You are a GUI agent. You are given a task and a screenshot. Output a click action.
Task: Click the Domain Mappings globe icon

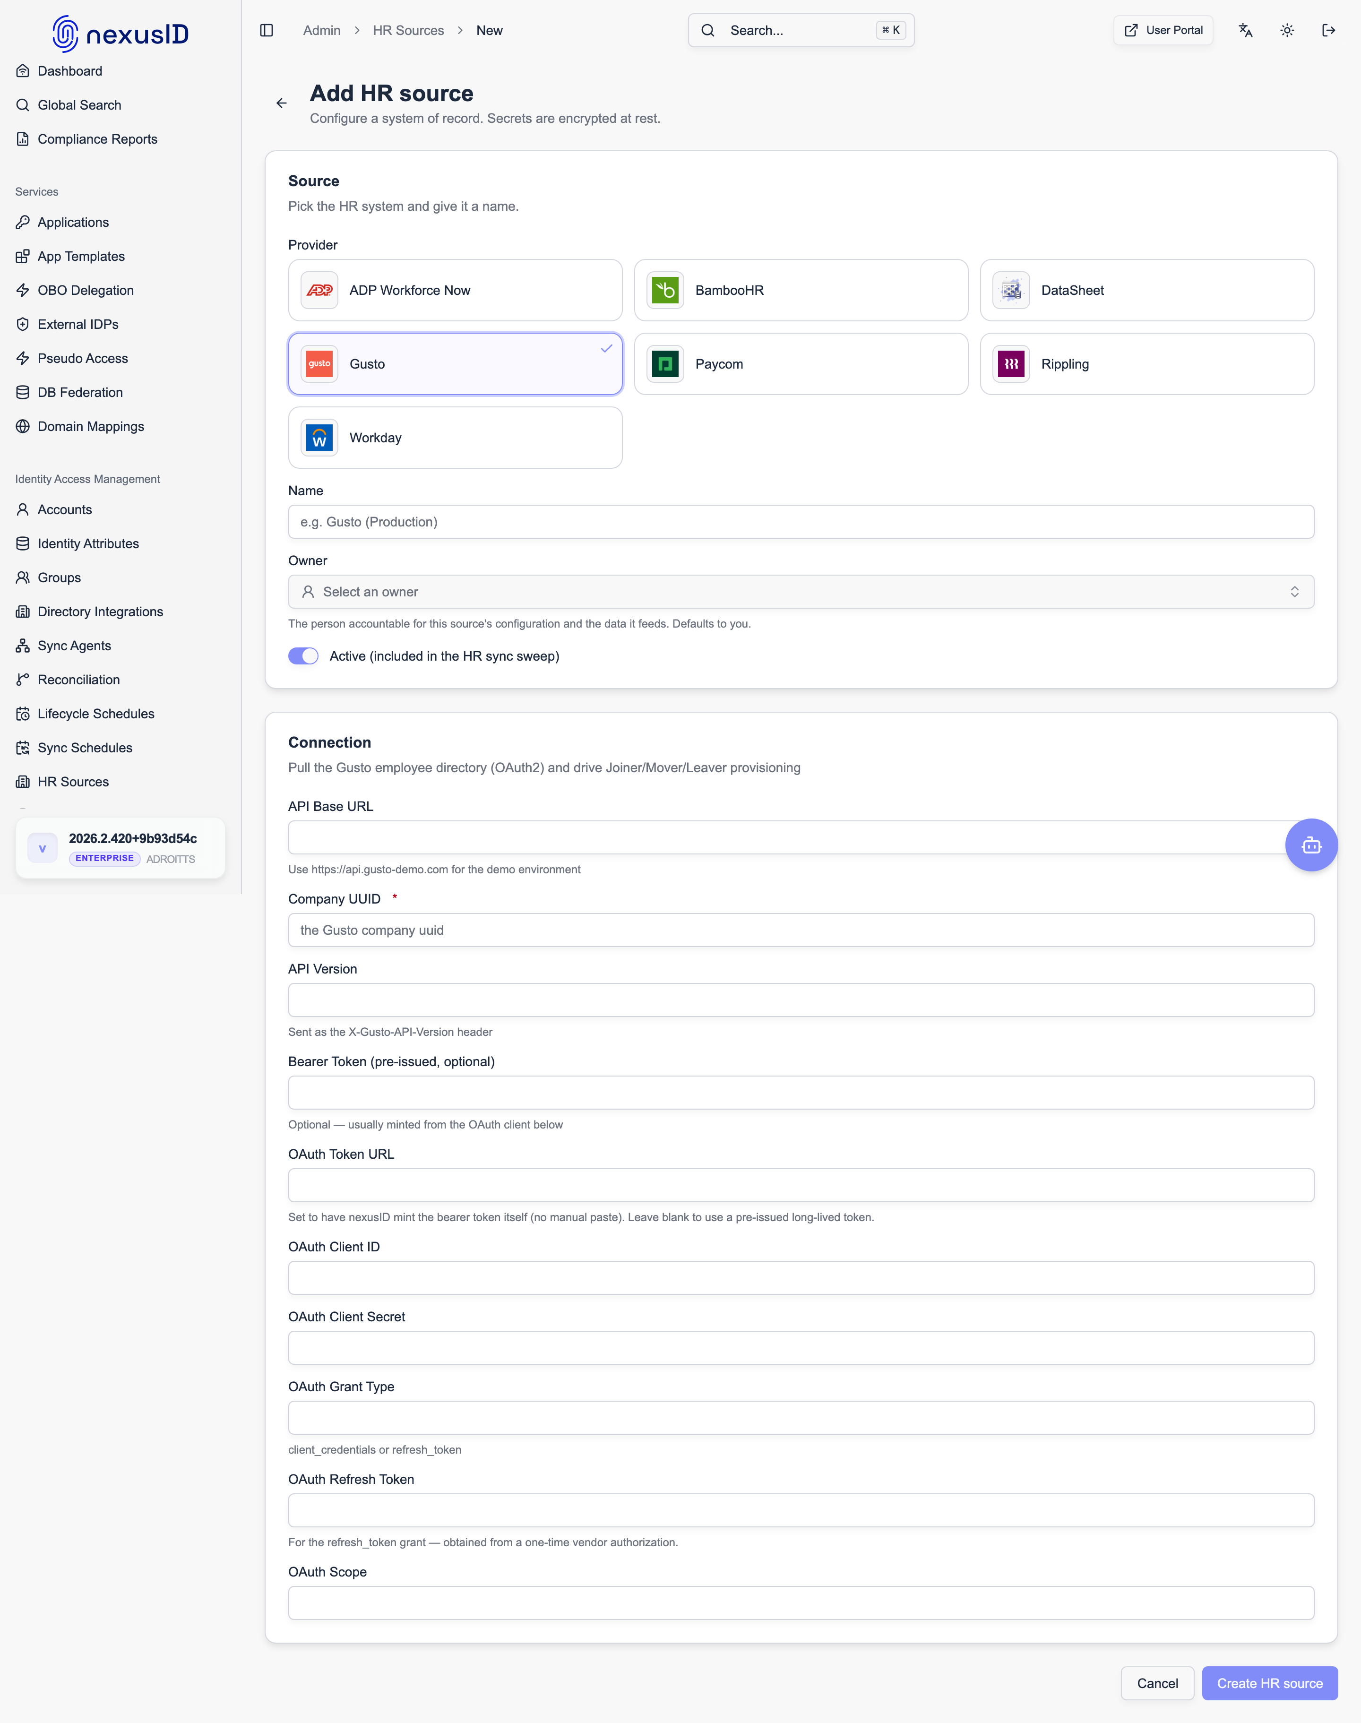coord(23,426)
